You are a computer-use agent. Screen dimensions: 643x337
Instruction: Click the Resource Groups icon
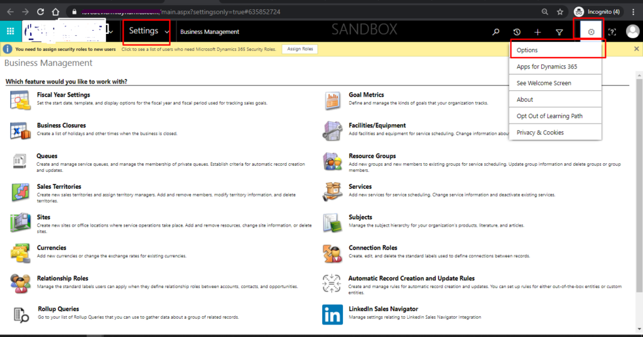(332, 161)
